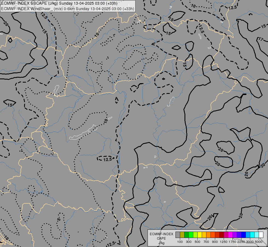This screenshot has height=247, width=268.
Task: Click the dark red legend swatch
Action: [x=221, y=235]
